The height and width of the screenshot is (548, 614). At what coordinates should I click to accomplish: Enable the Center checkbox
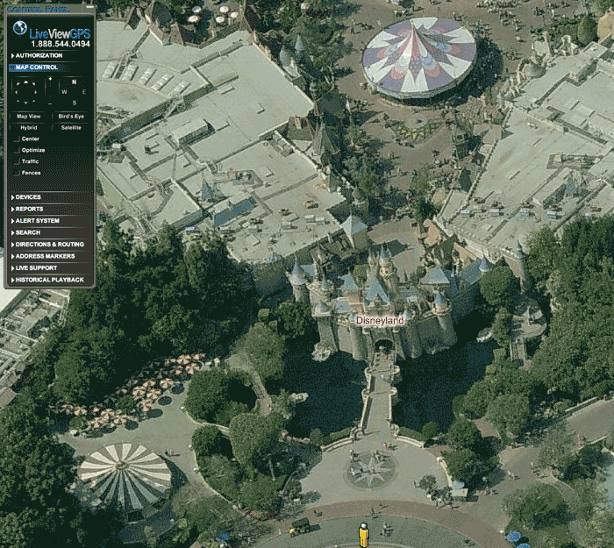[x=17, y=139]
